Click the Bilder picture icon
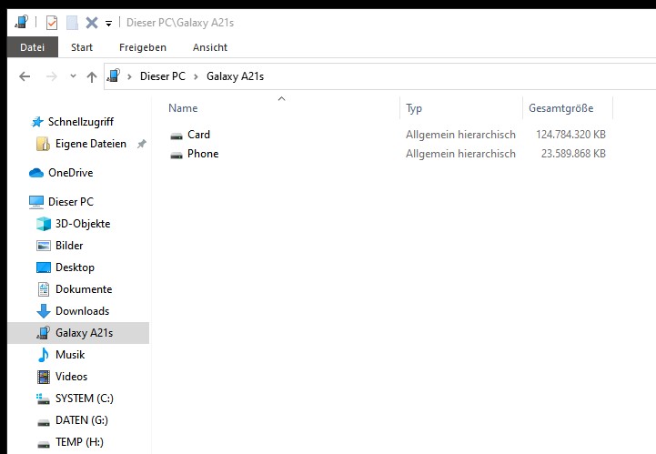Viewport: 656px width, 454px height. 44,246
